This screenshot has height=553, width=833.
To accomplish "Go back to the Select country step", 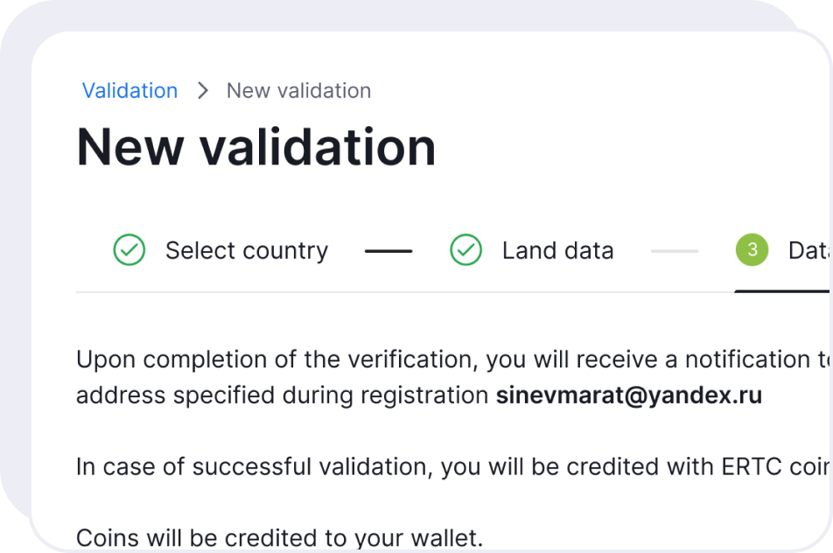I will click(246, 251).
